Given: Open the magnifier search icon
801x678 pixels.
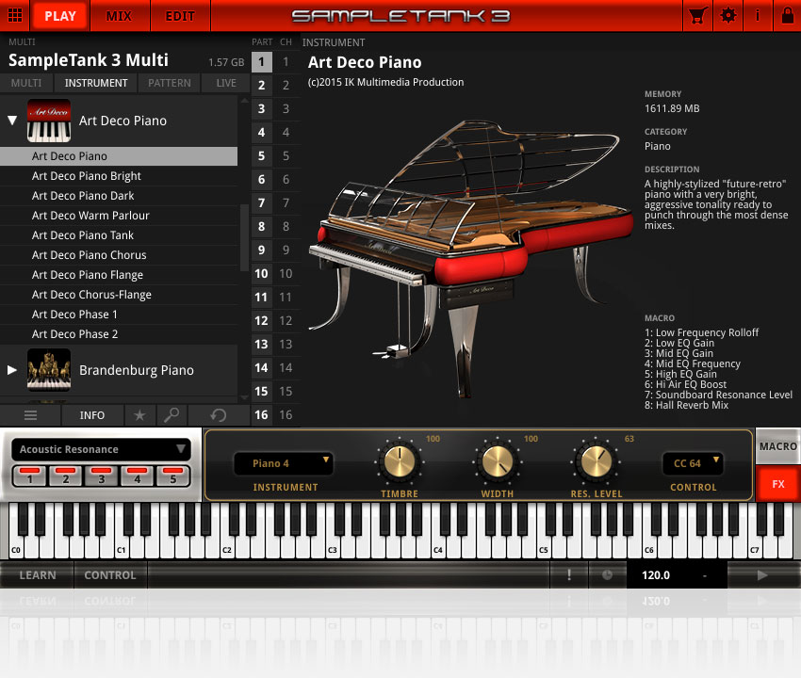Looking at the screenshot, I should pos(172,415).
